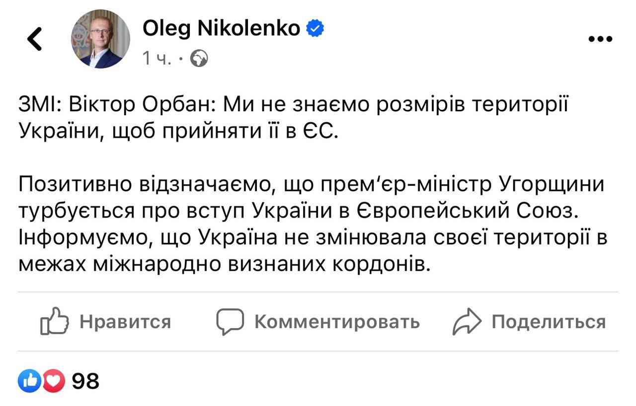Viewport: 636px width, 406px height.
Task: Tap Oleg Nikolenko's profile picture
Action: (100, 39)
